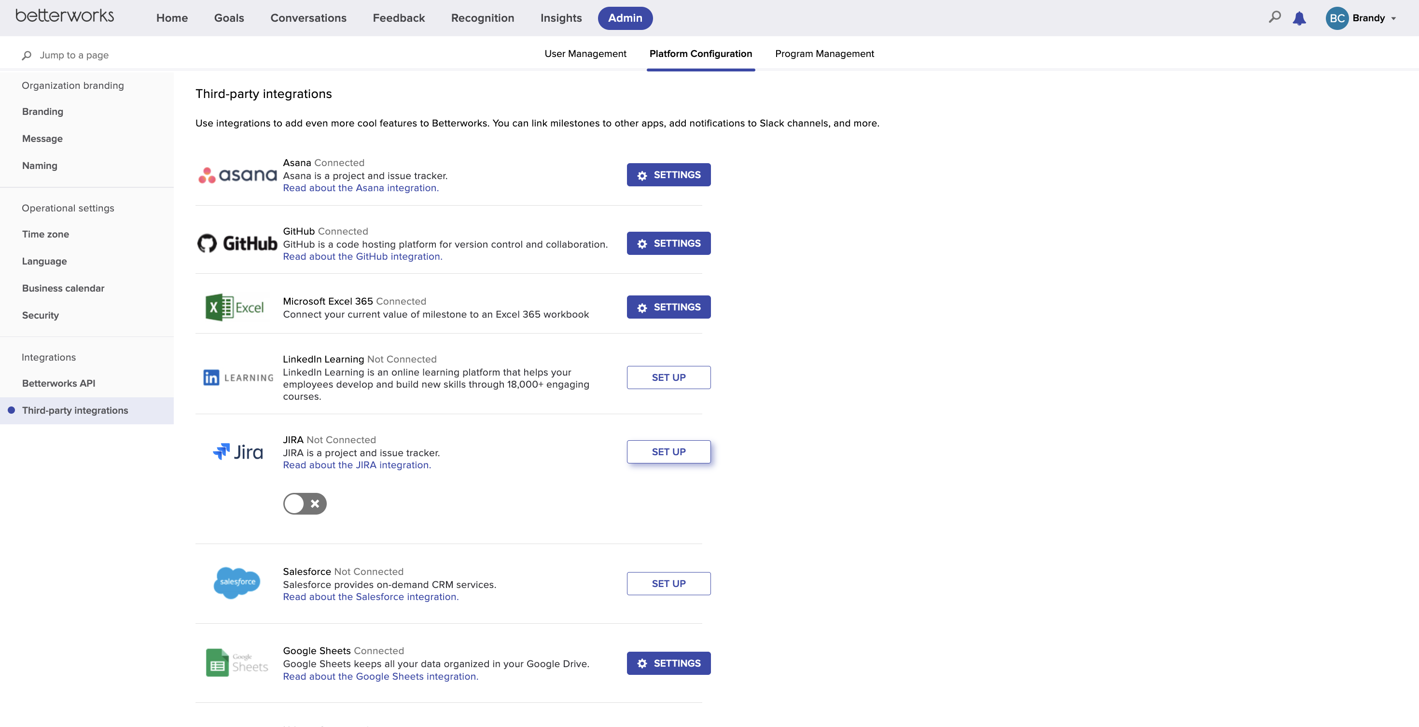The height and width of the screenshot is (727, 1419).
Task: Click the GitHub logo
Action: pyautogui.click(x=237, y=243)
